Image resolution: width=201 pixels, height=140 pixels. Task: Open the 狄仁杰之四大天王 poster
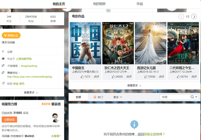(118, 43)
